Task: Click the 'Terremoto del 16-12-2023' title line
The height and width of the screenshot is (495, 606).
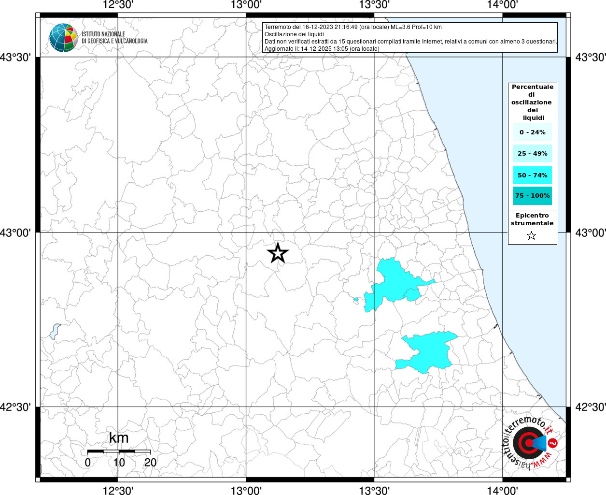Action: [x=353, y=27]
